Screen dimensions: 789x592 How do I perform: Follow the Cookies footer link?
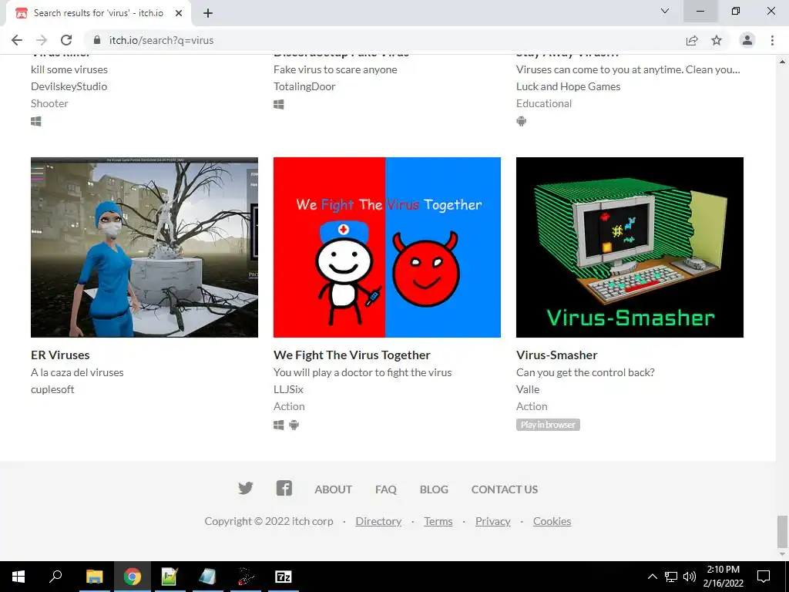552,521
